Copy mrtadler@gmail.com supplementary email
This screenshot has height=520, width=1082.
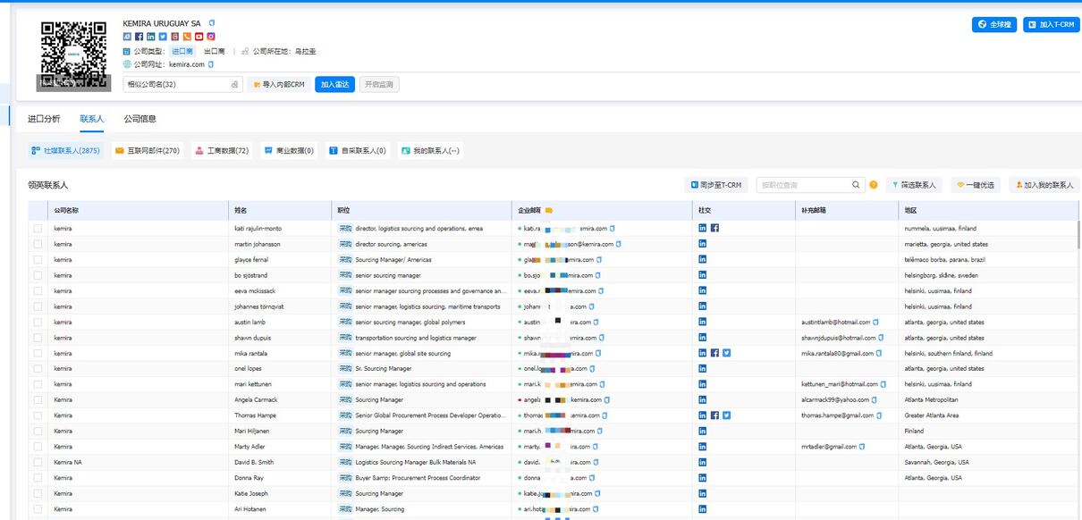tap(863, 447)
